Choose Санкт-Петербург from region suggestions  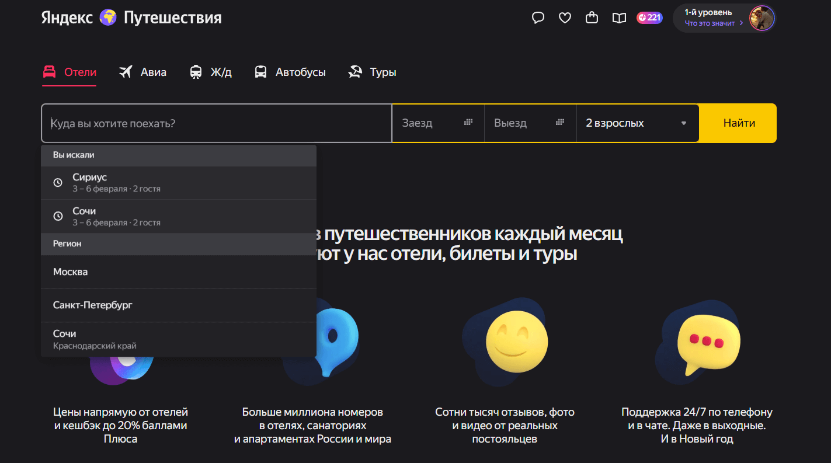click(x=179, y=305)
